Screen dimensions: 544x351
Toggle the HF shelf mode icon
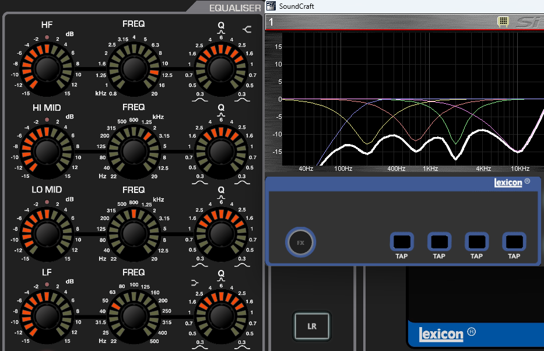click(x=247, y=29)
